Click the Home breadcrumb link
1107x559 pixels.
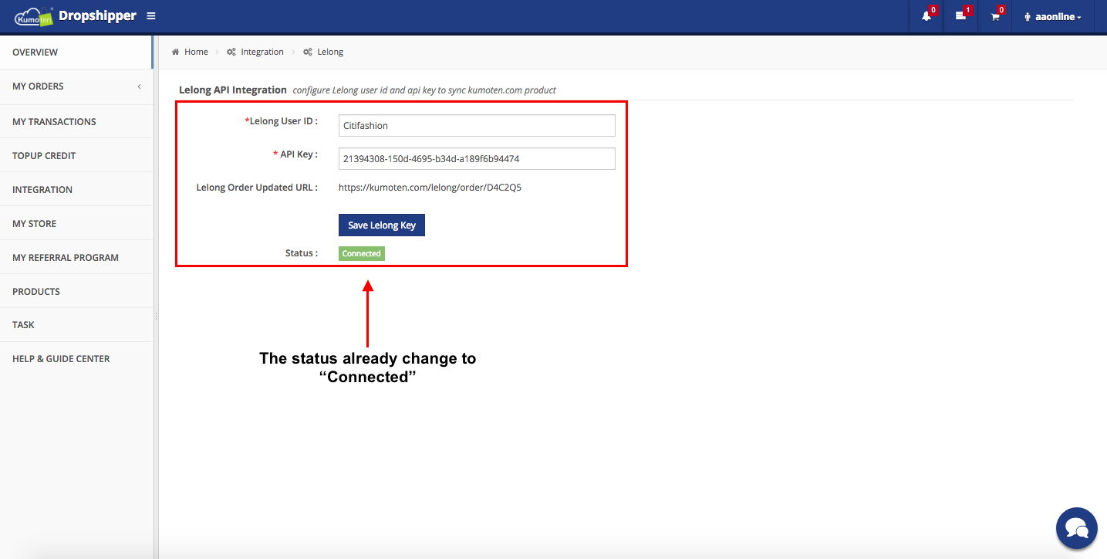(196, 52)
